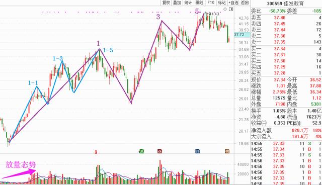Open the orange event marker on timeline

(x=227, y=151)
